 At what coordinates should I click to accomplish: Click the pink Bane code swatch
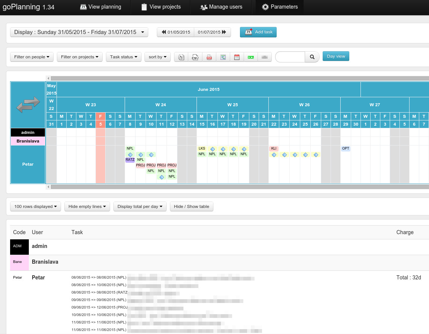click(x=19, y=263)
